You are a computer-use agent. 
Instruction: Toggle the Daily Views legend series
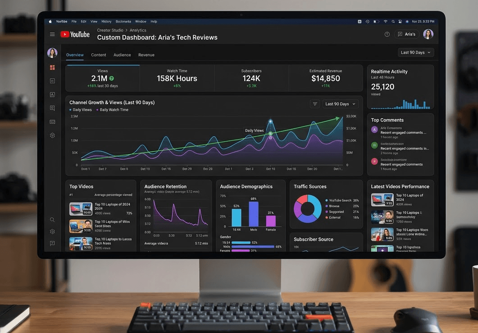pyautogui.click(x=81, y=110)
